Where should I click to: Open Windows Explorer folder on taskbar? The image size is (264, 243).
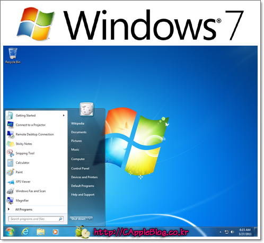41,232
